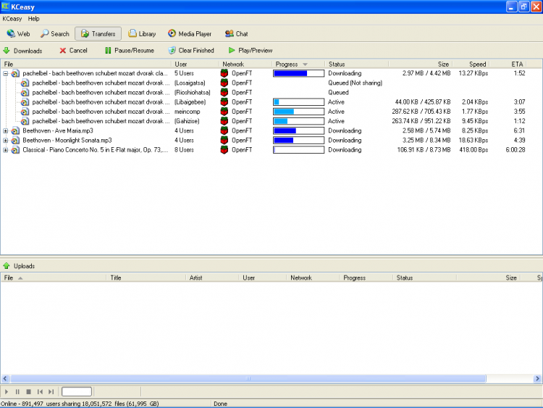Click ETA value 6:00:28
Viewport: 543px width, 408px height.
(x=515, y=150)
